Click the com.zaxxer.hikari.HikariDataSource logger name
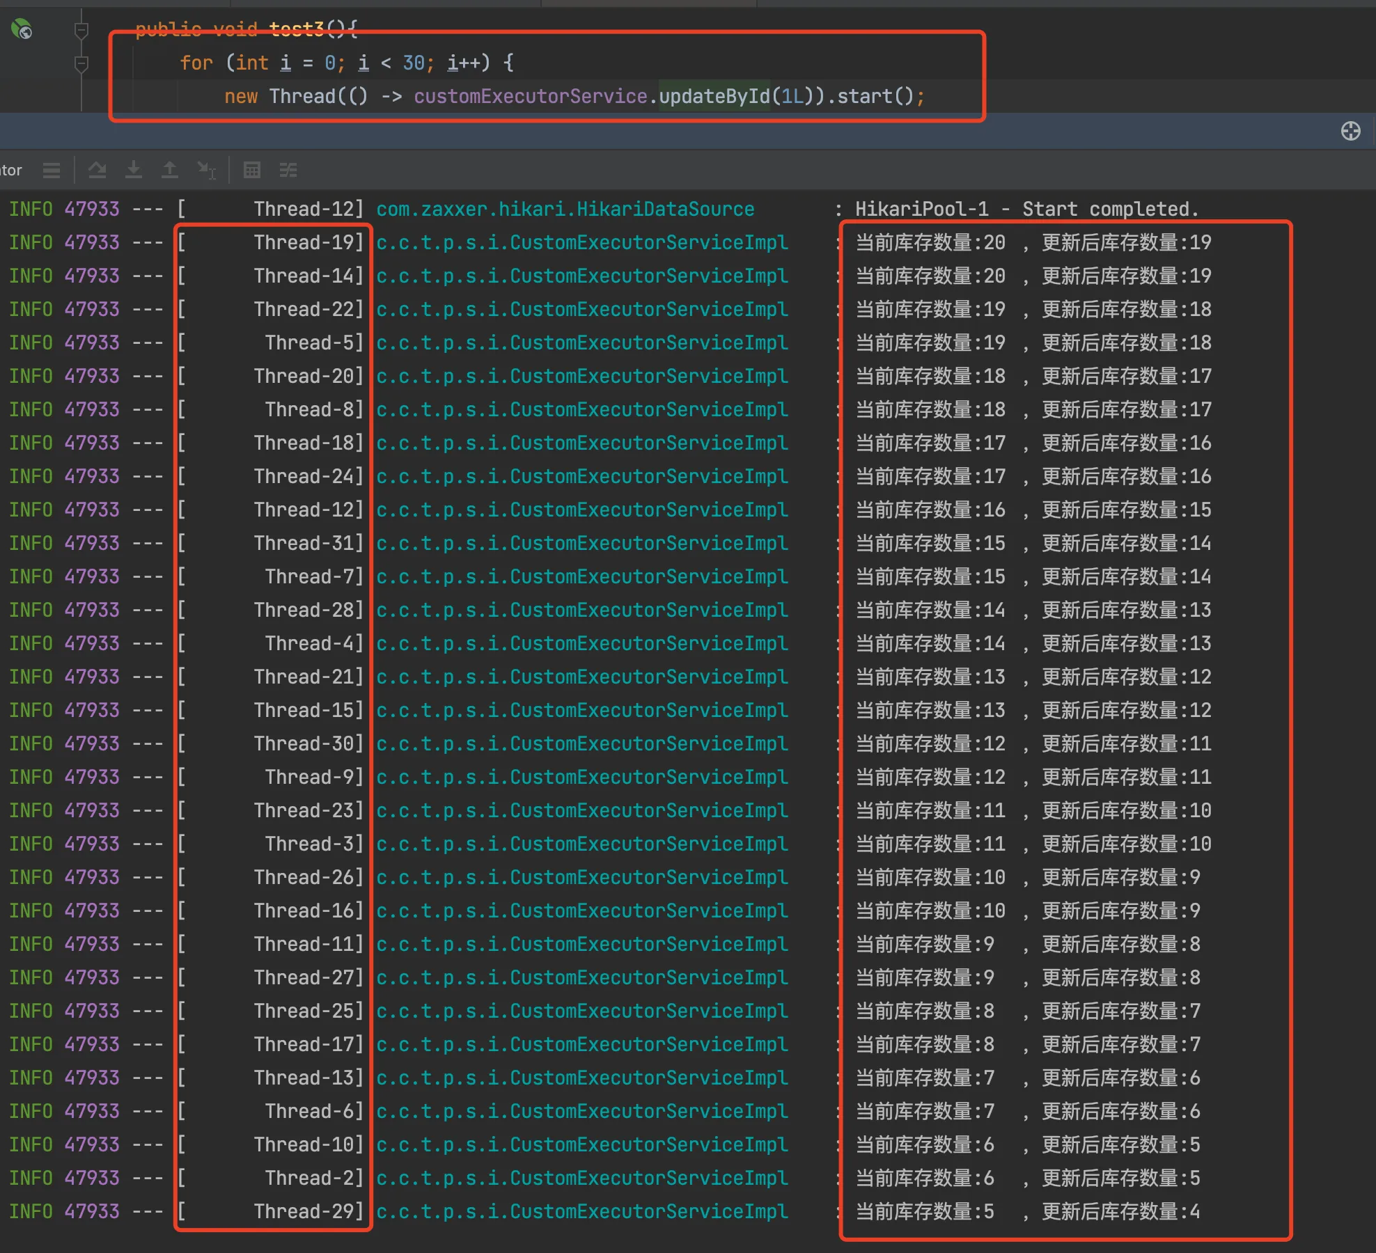Viewport: 1376px width, 1253px height. [x=565, y=209]
